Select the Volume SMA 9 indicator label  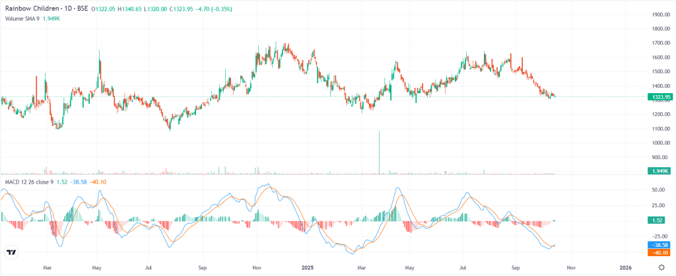pyautogui.click(x=24, y=18)
